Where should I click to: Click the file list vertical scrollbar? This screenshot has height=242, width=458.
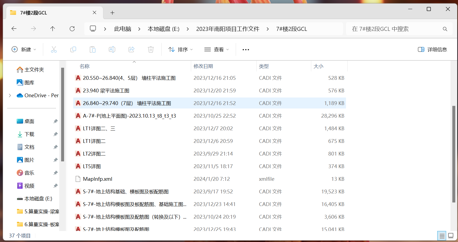point(454,154)
